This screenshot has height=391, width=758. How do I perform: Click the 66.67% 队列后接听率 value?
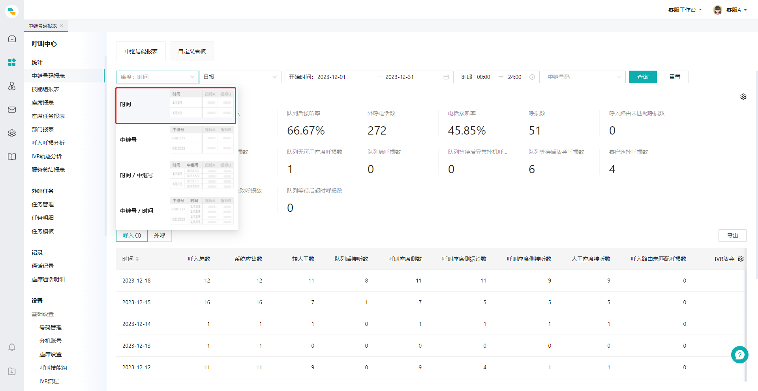click(306, 131)
